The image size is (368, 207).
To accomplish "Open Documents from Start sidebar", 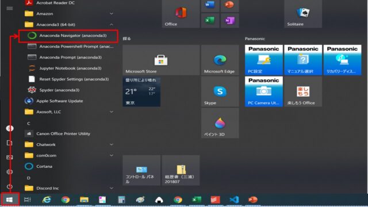I will pos(10,143).
